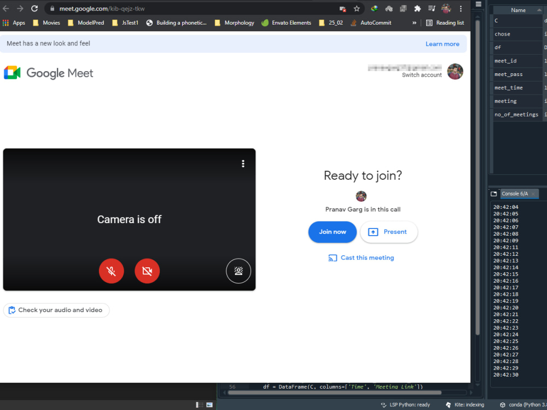The width and height of the screenshot is (547, 410).
Task: Open the Envato Elements bookmark
Action: coord(287,22)
